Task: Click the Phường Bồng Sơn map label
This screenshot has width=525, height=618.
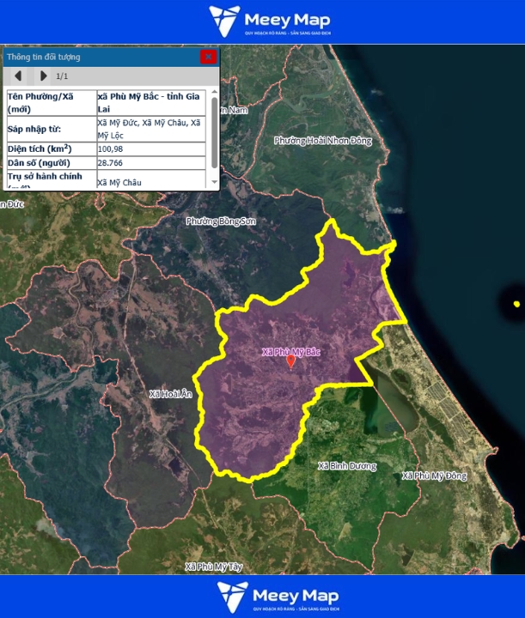Action: (221, 221)
